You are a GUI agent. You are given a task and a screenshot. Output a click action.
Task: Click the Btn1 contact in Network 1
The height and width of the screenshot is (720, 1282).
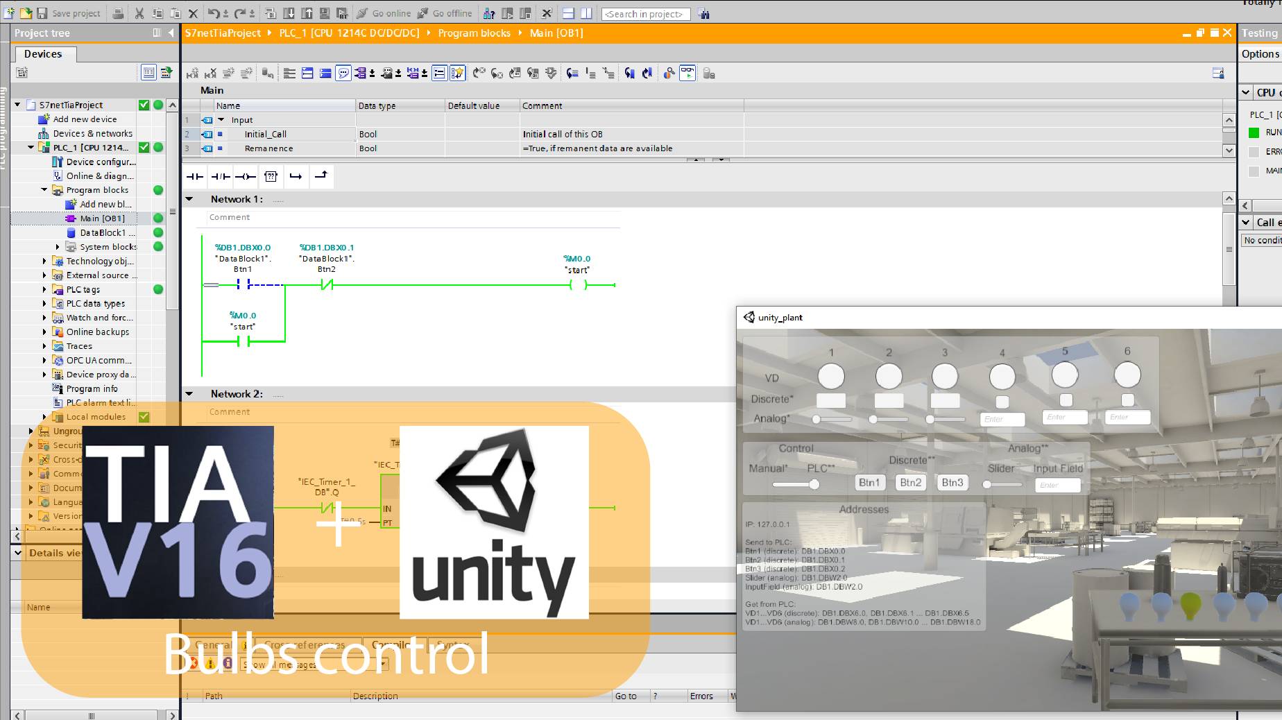click(243, 284)
